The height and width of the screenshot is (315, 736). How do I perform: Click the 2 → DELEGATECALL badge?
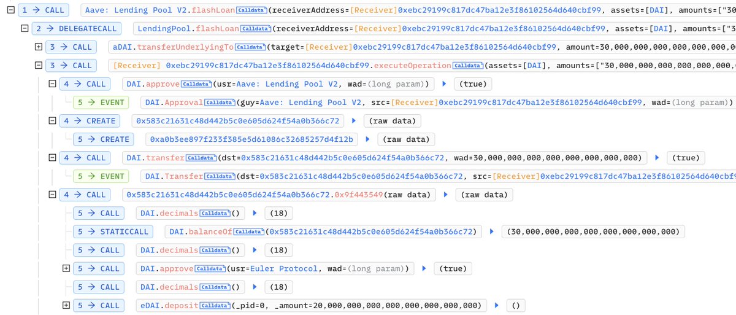(x=77, y=29)
